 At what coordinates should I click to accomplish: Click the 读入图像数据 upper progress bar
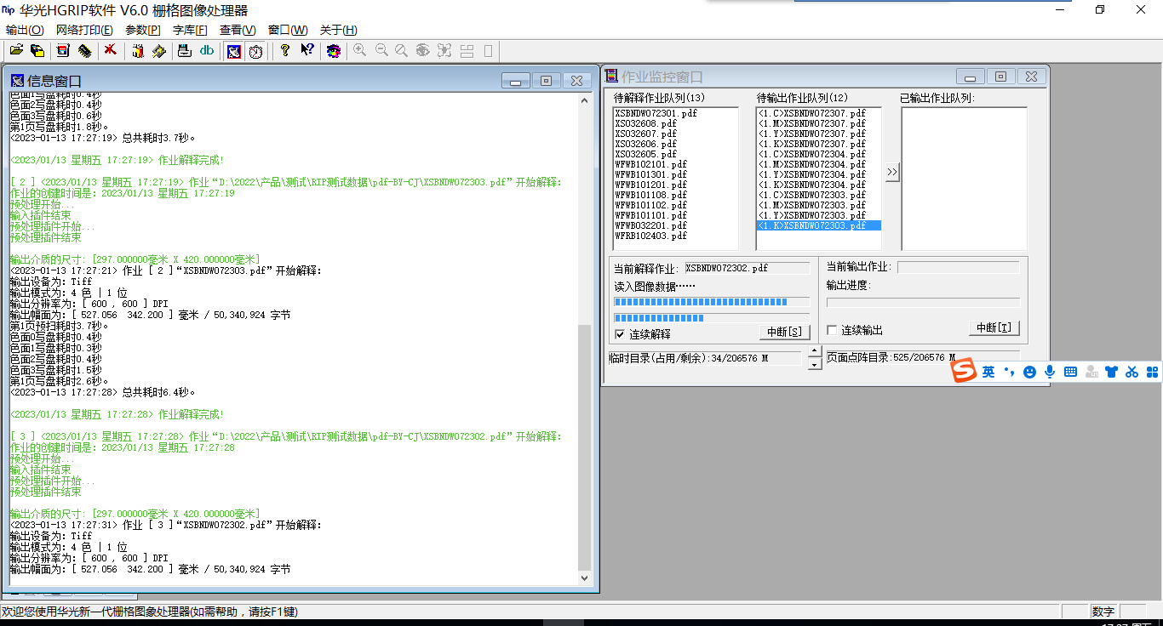click(x=712, y=302)
